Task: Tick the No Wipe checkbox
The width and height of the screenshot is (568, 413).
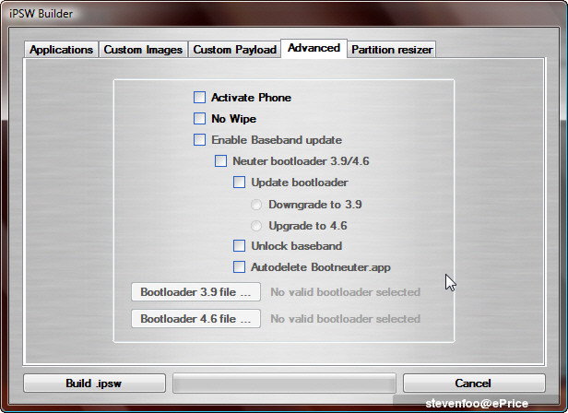Action: pos(199,119)
